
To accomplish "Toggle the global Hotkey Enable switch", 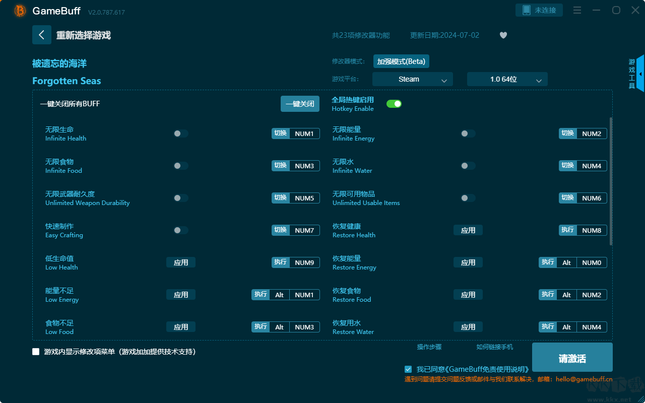I will point(394,104).
